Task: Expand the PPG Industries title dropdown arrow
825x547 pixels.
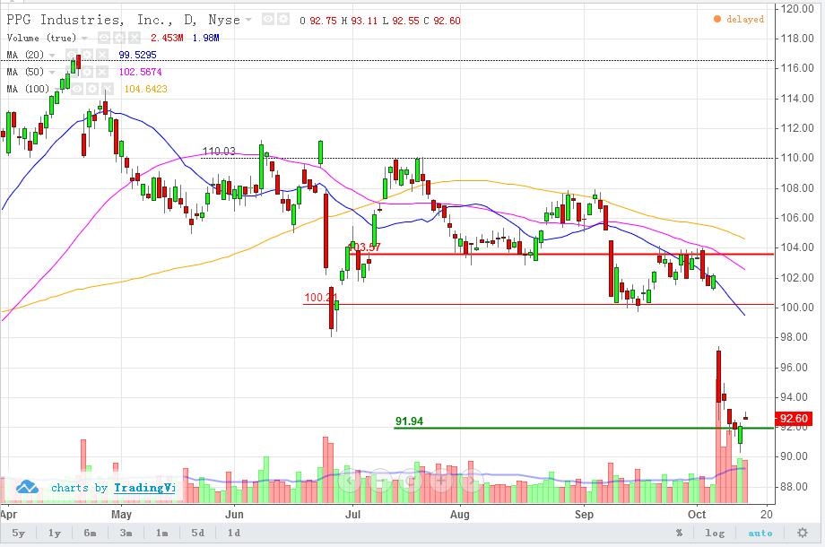Action: [x=249, y=20]
